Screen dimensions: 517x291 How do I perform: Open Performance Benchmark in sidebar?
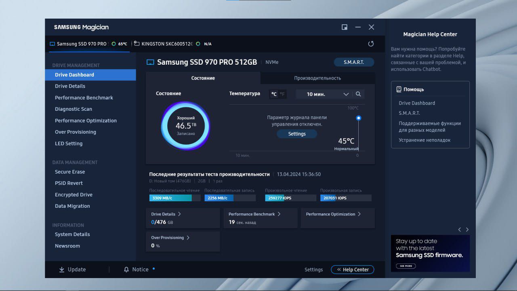point(84,98)
